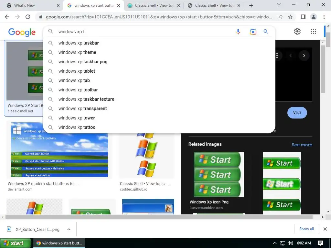Viewport: 331px width, 248px height.
Task: Switch to second Classic Shell tab
Action: (214, 5)
